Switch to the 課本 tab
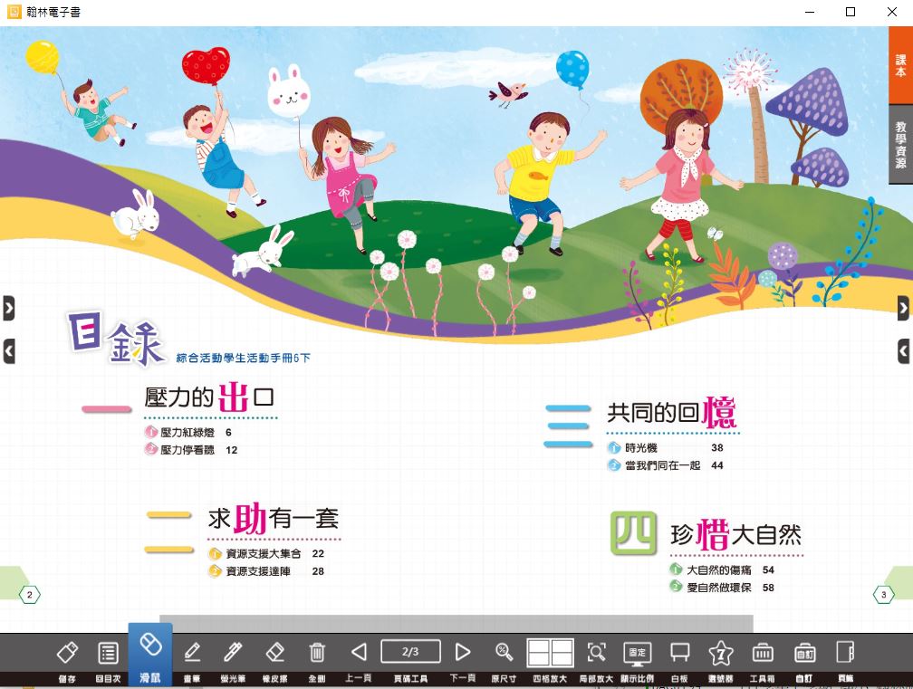 tap(900, 64)
